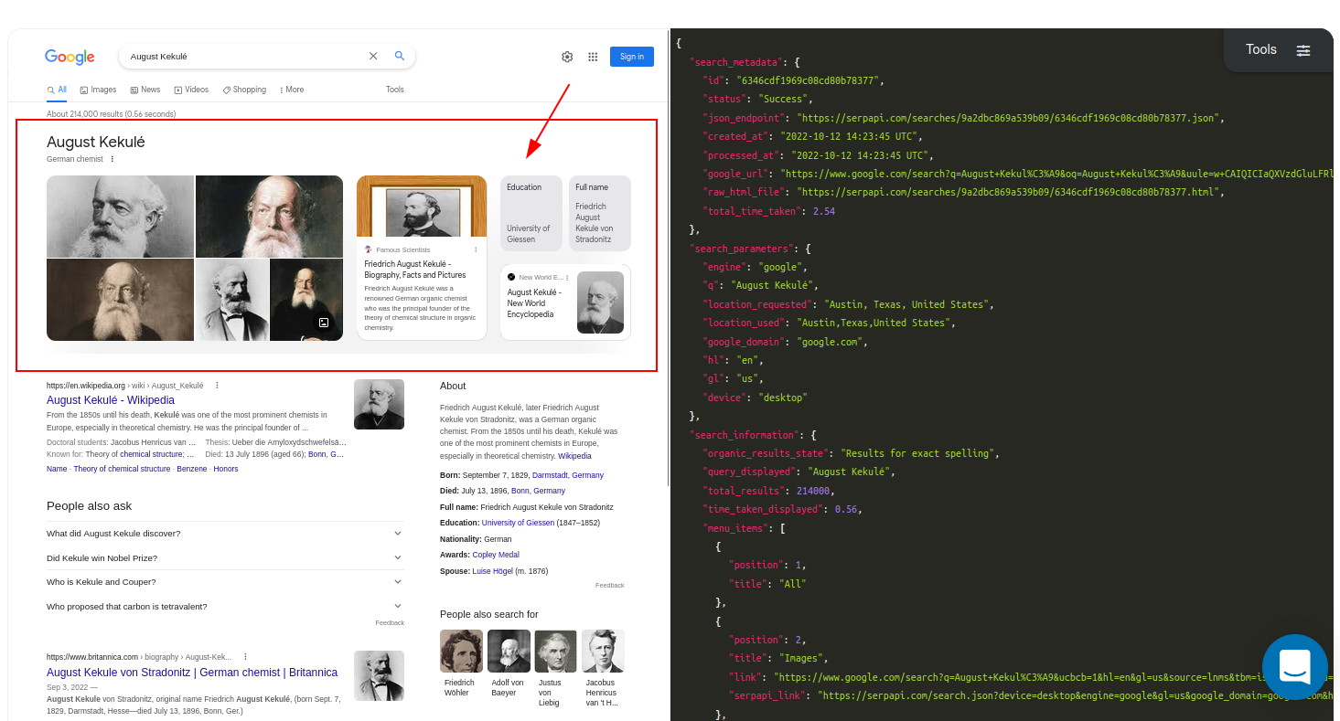Click the search magnifying glass icon
This screenshot has height=721, width=1340.
pyautogui.click(x=399, y=56)
